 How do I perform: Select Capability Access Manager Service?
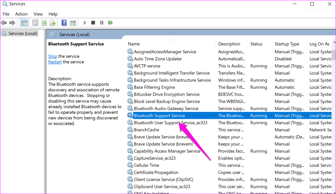[x=229, y=151]
